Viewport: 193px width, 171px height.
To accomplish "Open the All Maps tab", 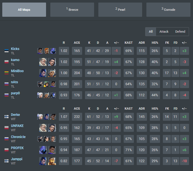I will 24,10.
